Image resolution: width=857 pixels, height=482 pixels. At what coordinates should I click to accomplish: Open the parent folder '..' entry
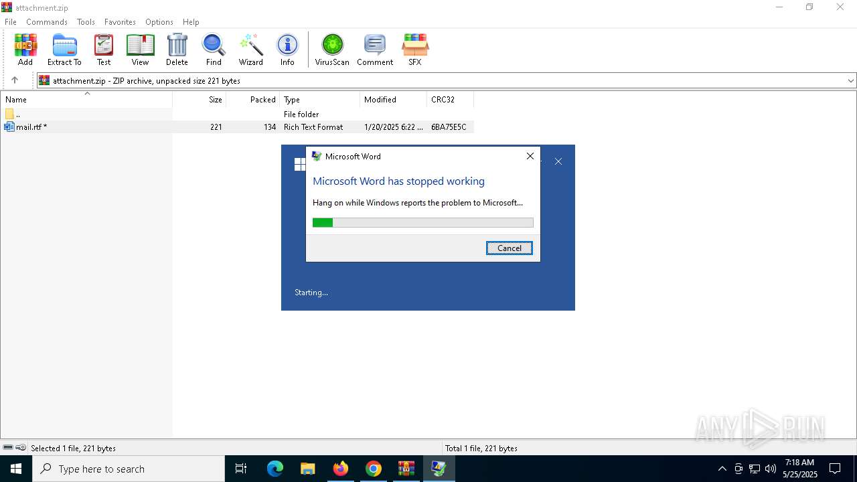tap(237, 114)
